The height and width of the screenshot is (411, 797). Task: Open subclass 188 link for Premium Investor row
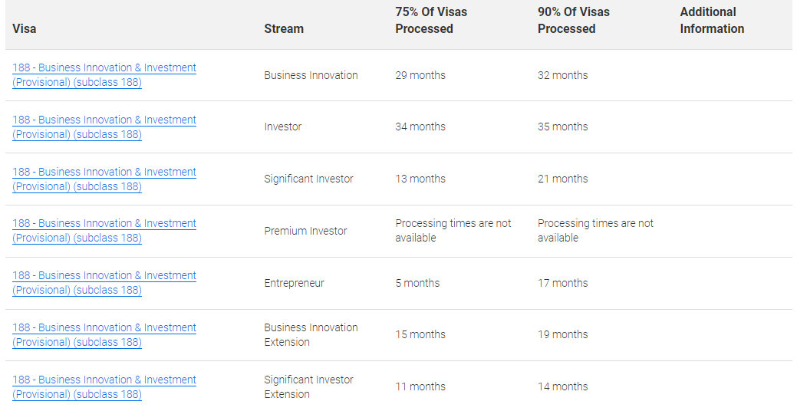click(x=104, y=231)
